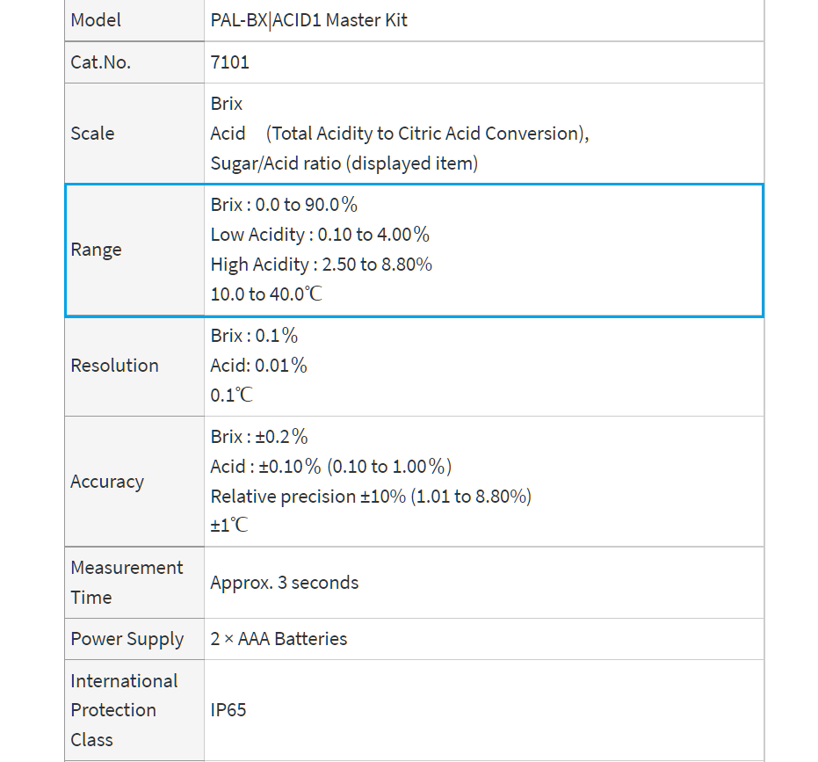Screen dimensions: 818x762
Task: Select the PAL-BX|ACID1 Master Kit text
Action: pyautogui.click(x=309, y=20)
